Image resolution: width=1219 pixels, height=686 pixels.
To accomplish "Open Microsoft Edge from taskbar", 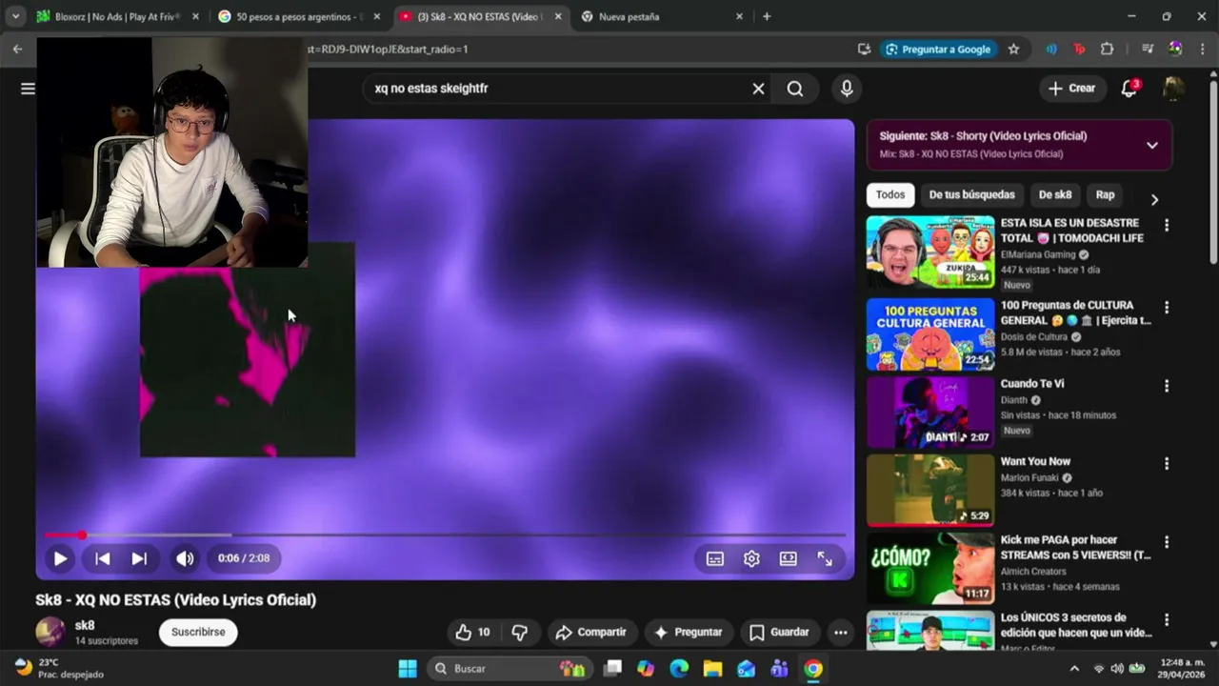I will (x=679, y=669).
